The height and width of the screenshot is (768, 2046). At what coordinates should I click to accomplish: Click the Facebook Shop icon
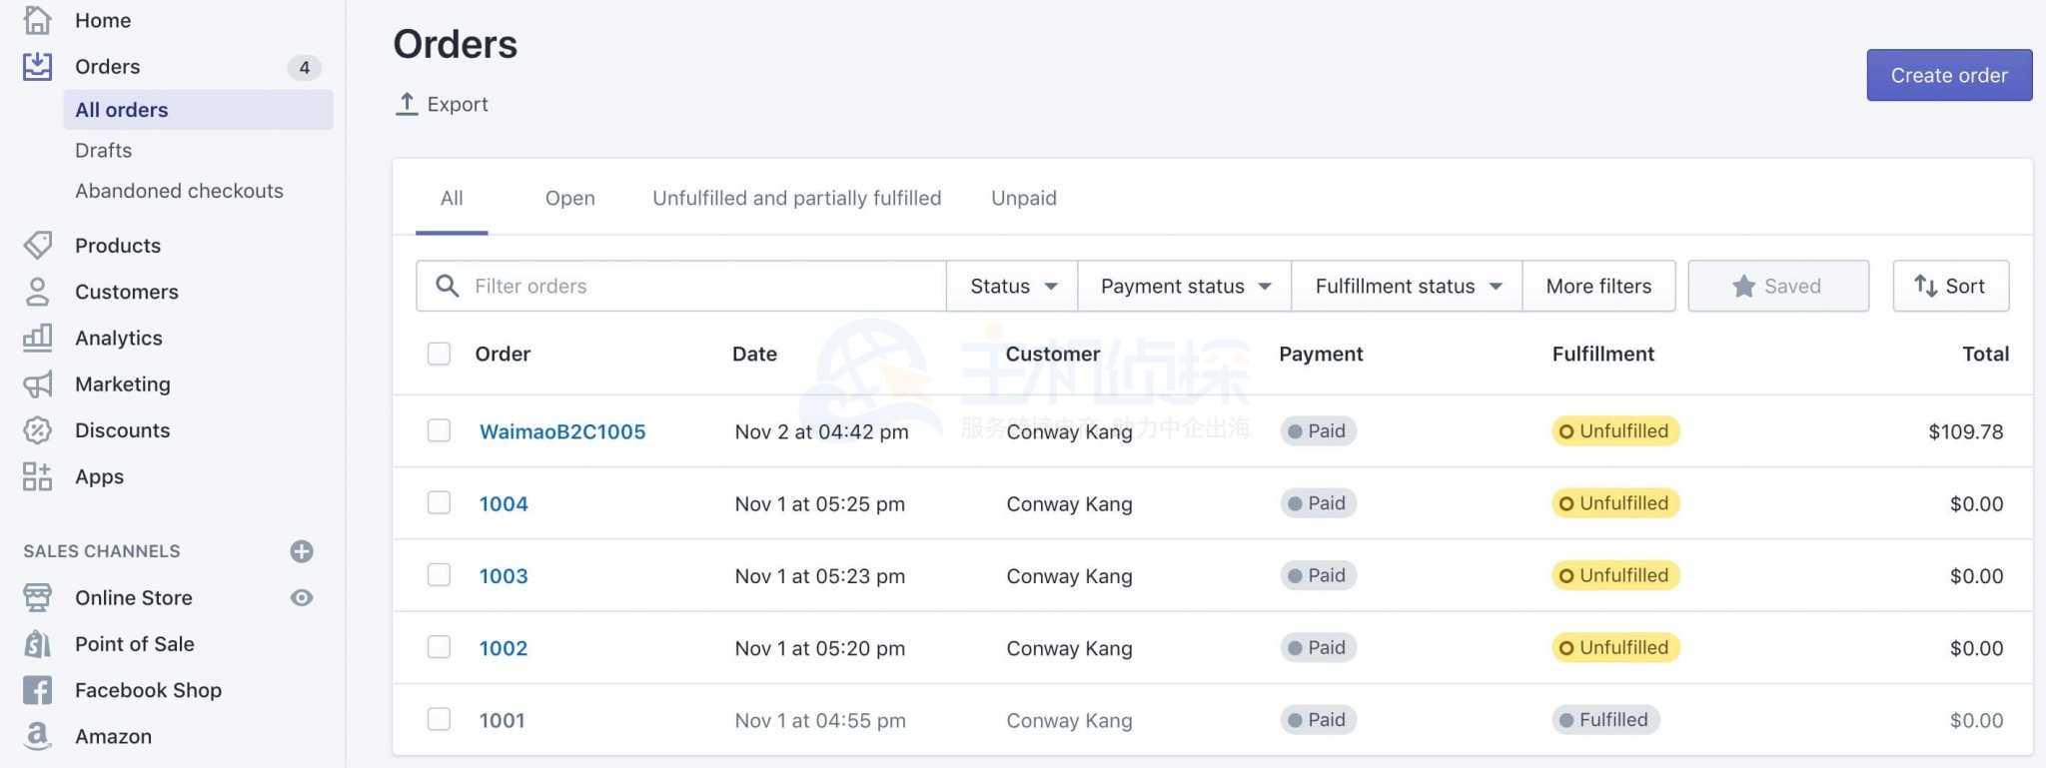click(38, 690)
